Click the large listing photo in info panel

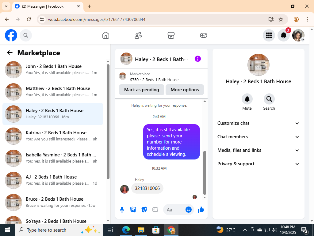258,65
